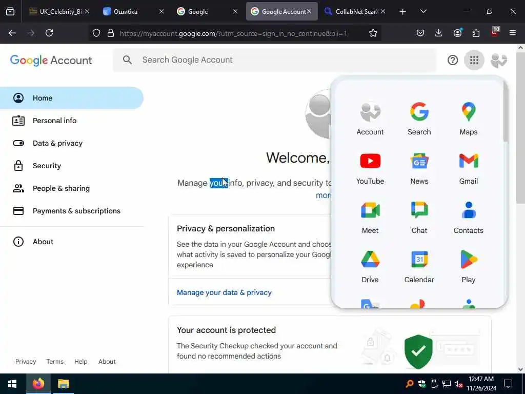Screen dimensions: 525x394
Task: Click the Help footer link
Action: [x=80, y=362]
